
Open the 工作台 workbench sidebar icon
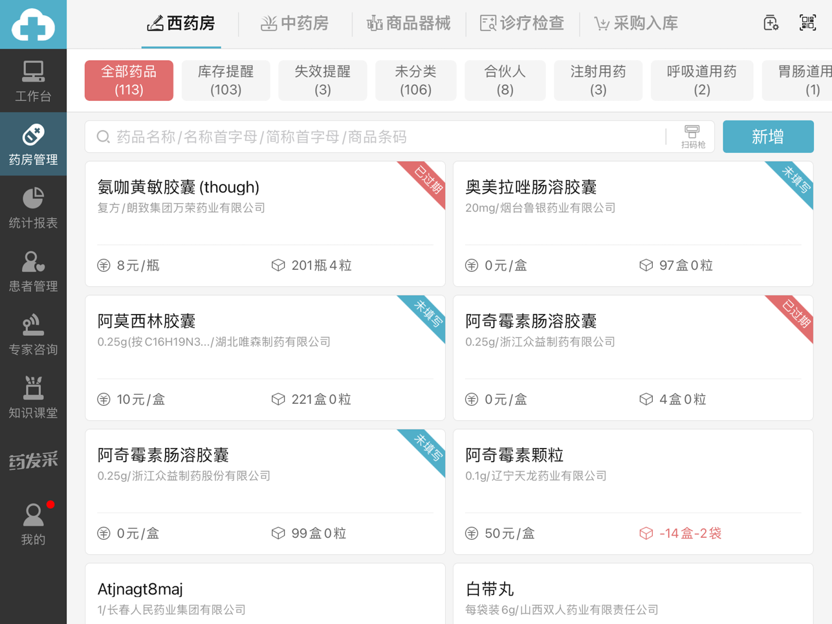pos(33,81)
